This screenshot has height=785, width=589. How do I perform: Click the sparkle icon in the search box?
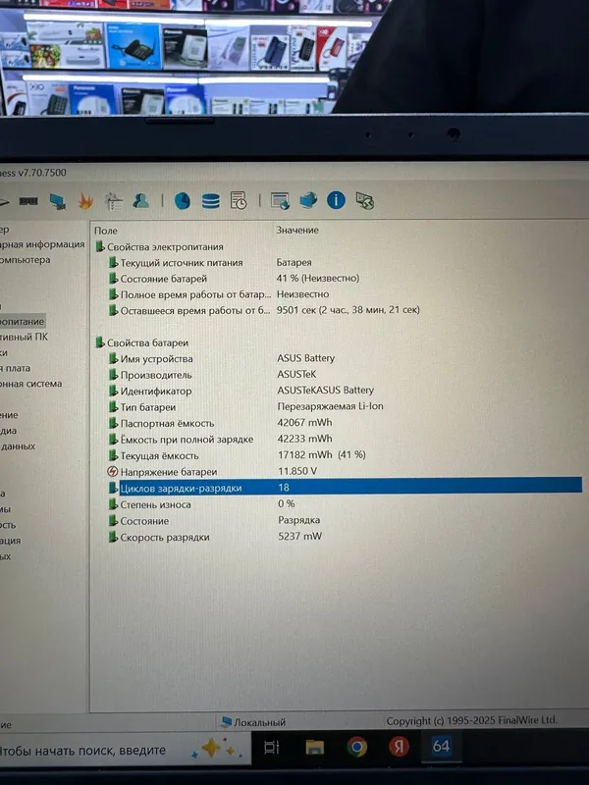tap(215, 749)
